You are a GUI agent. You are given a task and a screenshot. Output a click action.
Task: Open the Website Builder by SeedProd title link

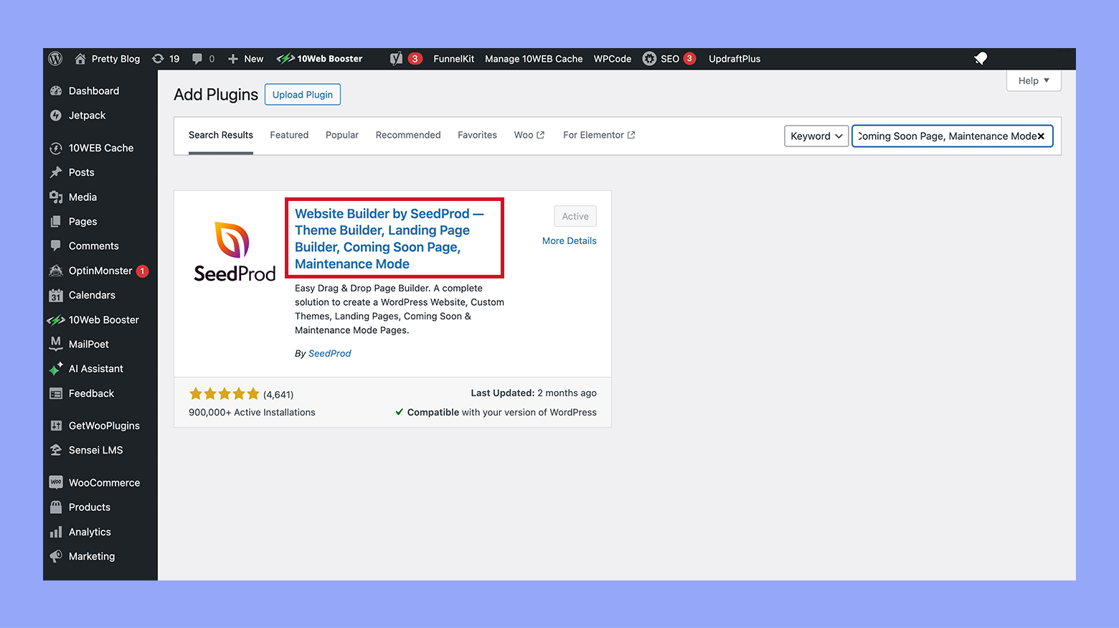click(389, 239)
